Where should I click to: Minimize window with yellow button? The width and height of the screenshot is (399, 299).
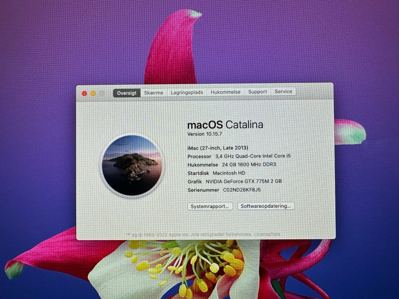tap(93, 93)
